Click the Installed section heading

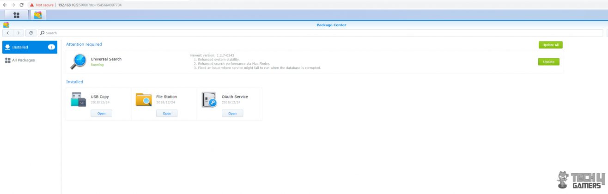[74, 82]
